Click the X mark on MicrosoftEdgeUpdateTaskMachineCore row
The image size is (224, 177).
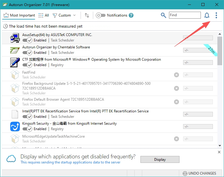(x=176, y=139)
